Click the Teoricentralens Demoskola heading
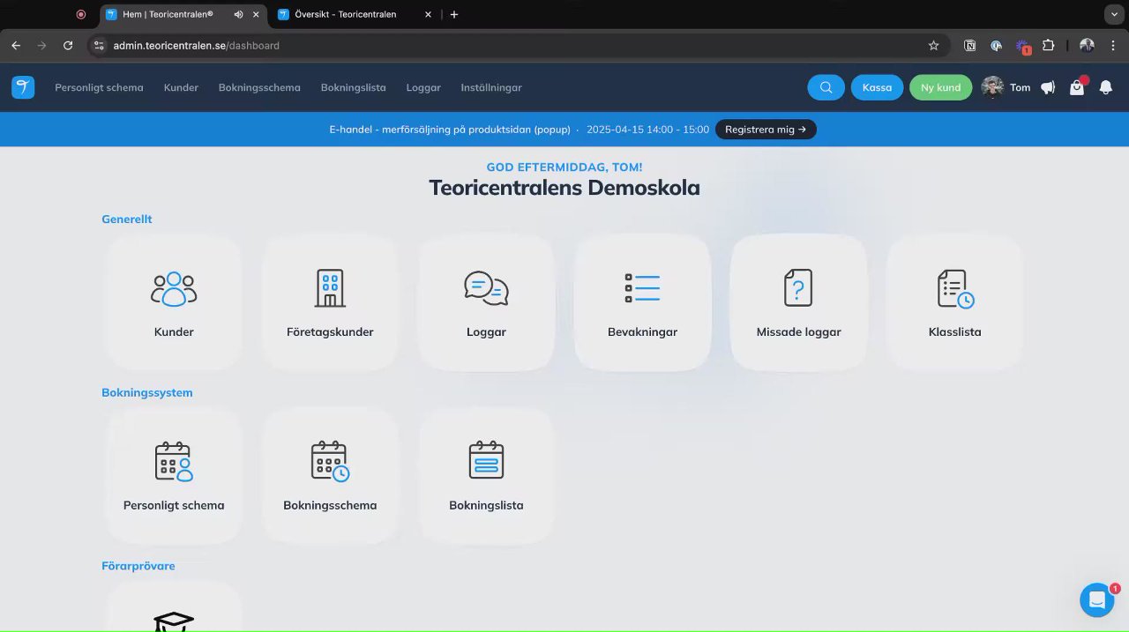 564,188
